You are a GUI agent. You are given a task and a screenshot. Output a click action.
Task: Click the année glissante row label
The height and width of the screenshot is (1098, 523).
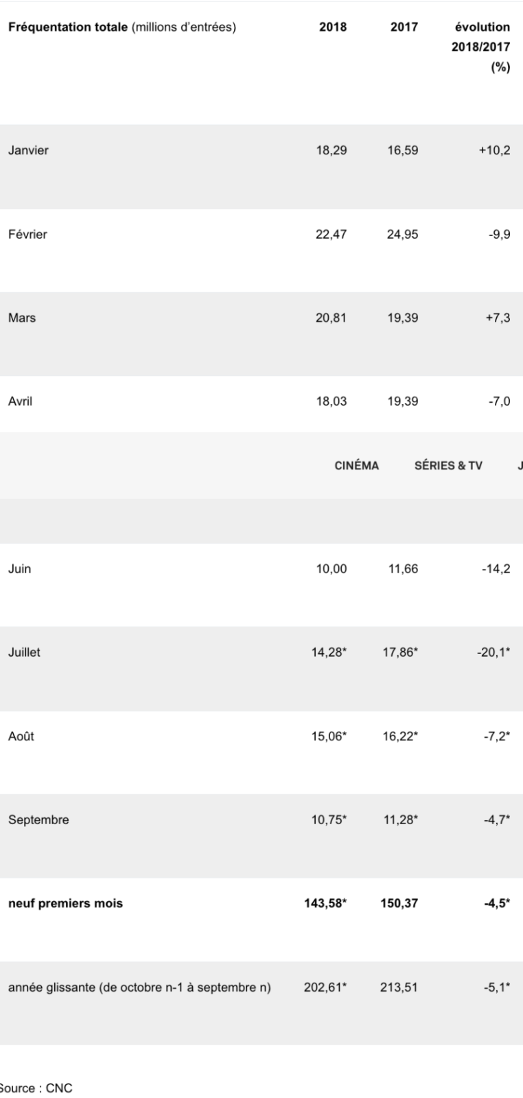139,988
